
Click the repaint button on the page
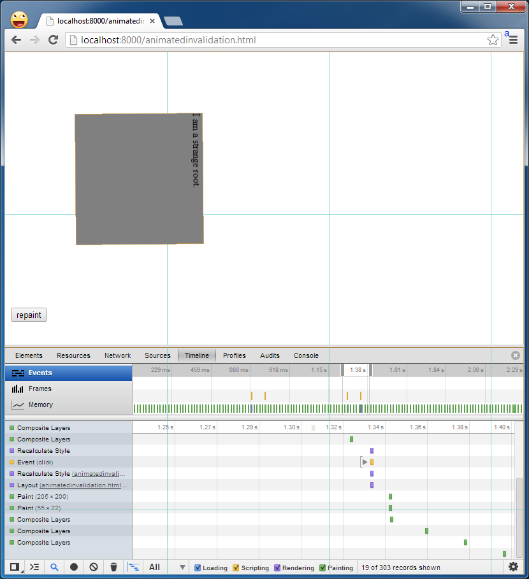click(29, 315)
